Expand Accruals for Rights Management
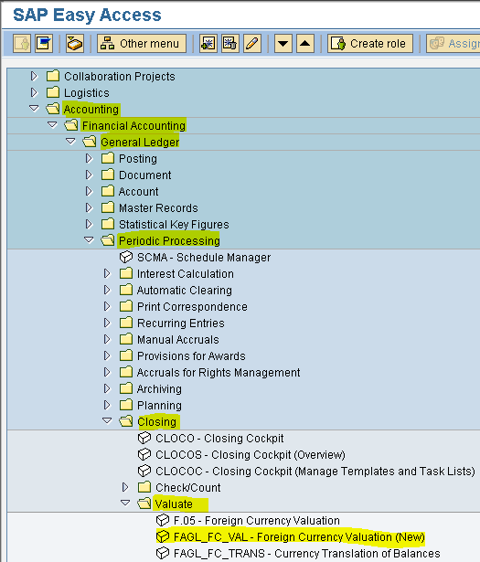 click(107, 373)
